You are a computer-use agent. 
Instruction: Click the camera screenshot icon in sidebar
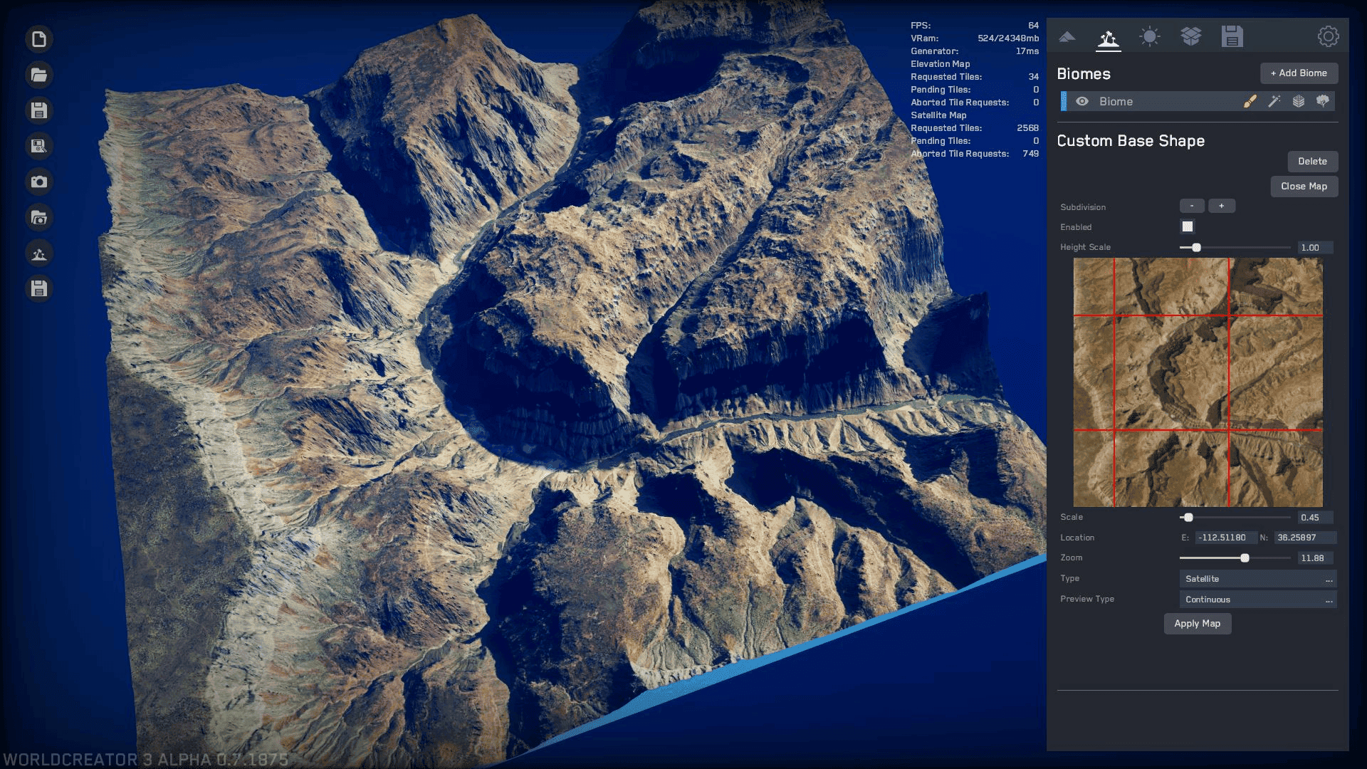click(39, 182)
